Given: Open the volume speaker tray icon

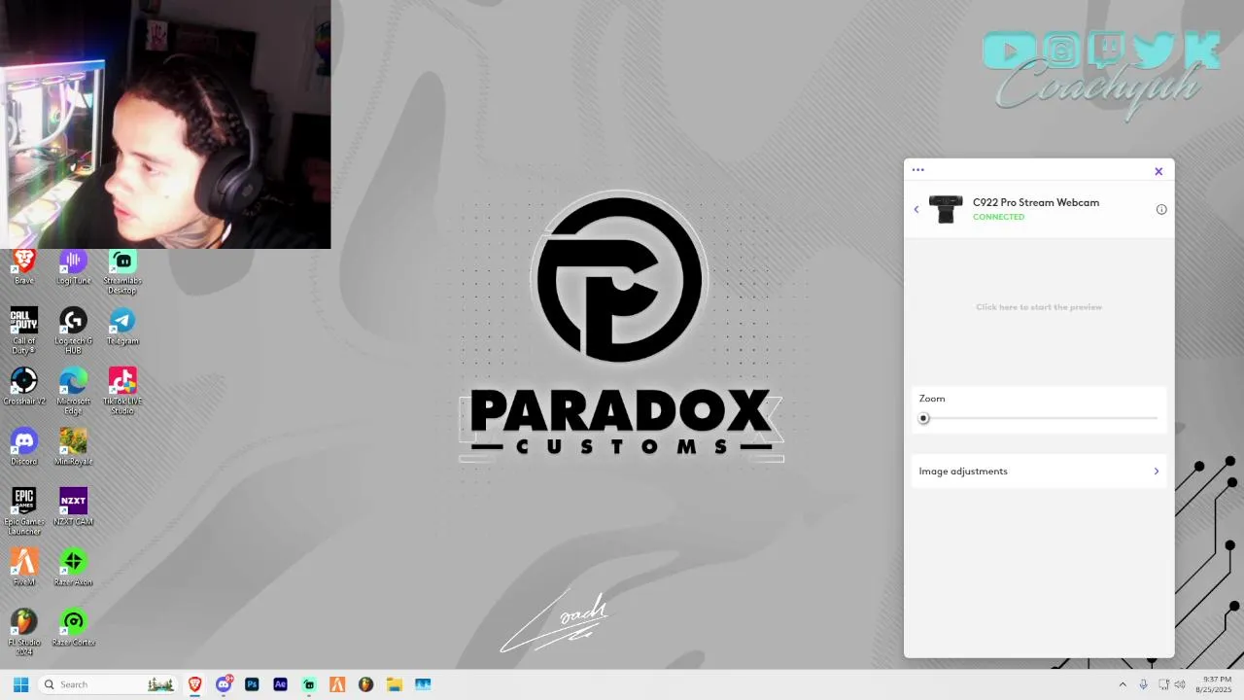Looking at the screenshot, I should (1180, 684).
